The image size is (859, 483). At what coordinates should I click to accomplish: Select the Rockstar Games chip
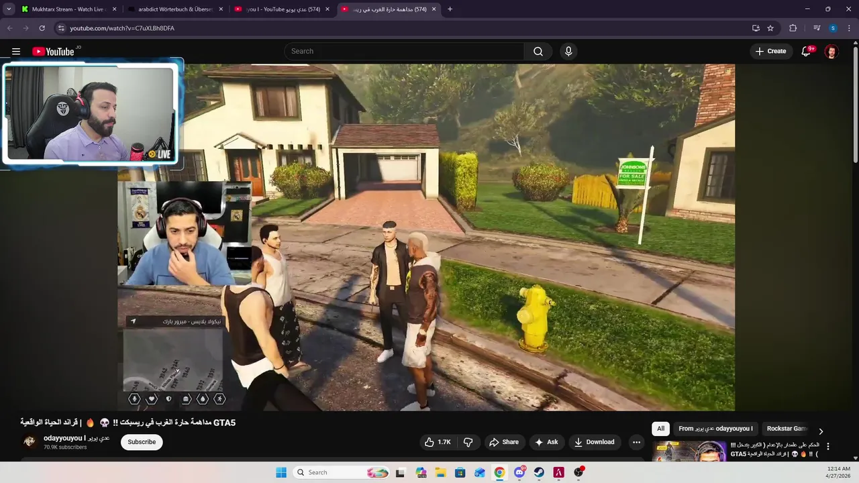click(787, 429)
